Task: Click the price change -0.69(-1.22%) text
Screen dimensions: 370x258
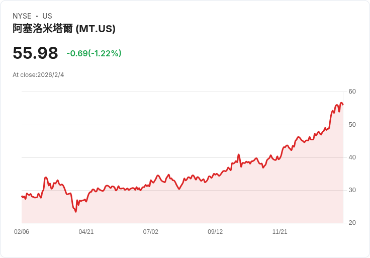Action: (94, 53)
